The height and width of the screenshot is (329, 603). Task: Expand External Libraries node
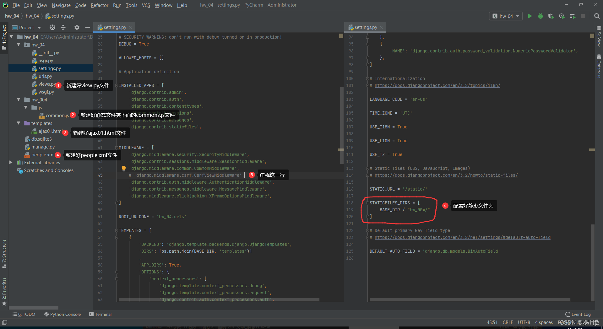coord(11,162)
